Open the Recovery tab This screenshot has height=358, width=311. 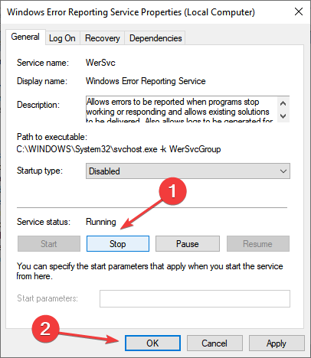[103, 38]
